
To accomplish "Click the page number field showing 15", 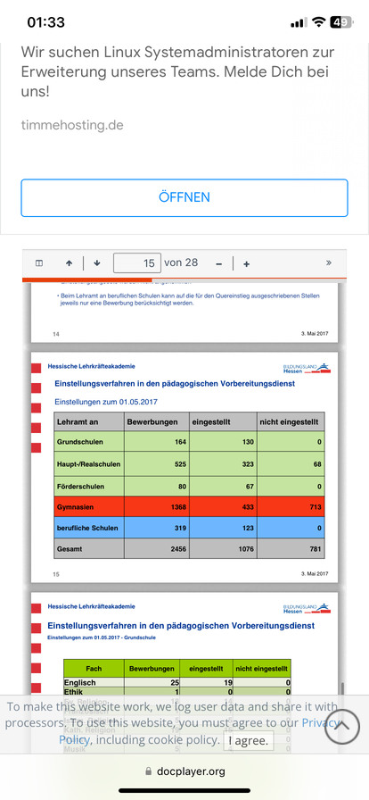I will coord(137,263).
